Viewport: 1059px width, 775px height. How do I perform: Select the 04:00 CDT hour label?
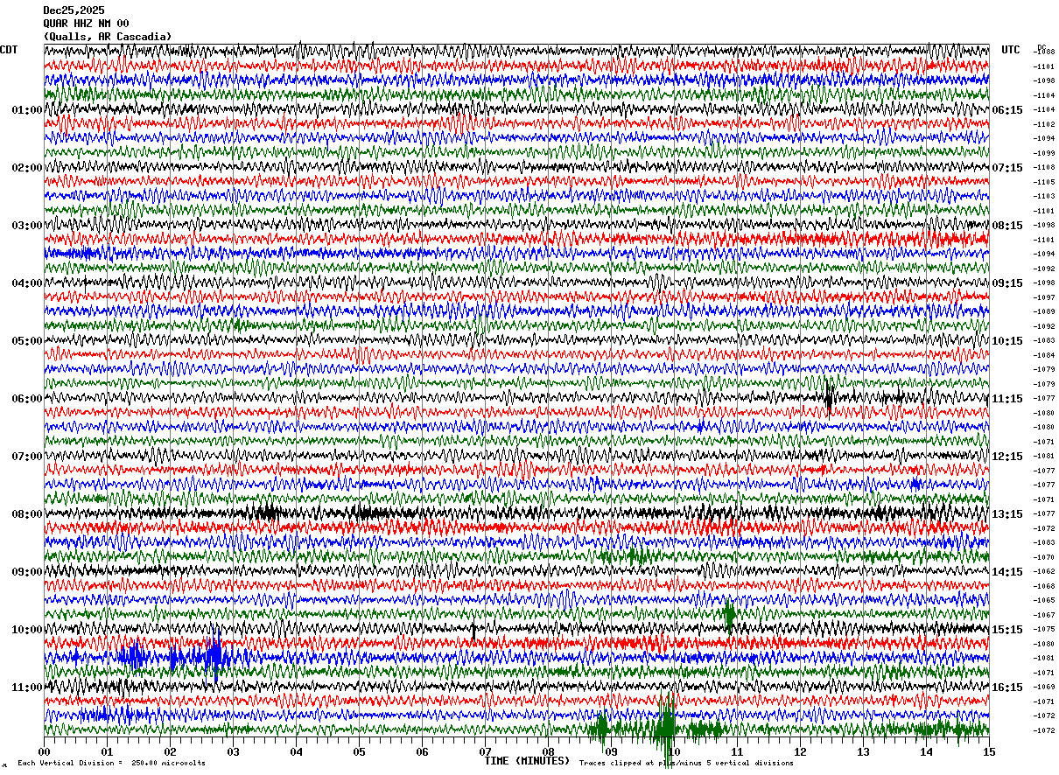27,283
